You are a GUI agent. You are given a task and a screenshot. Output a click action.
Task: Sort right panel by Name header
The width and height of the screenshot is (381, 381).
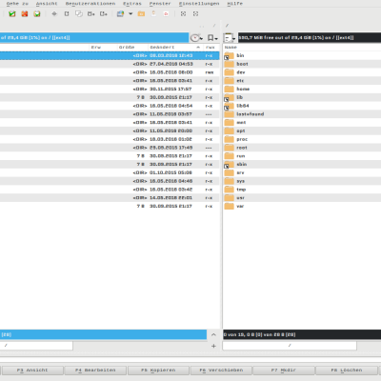point(302,48)
